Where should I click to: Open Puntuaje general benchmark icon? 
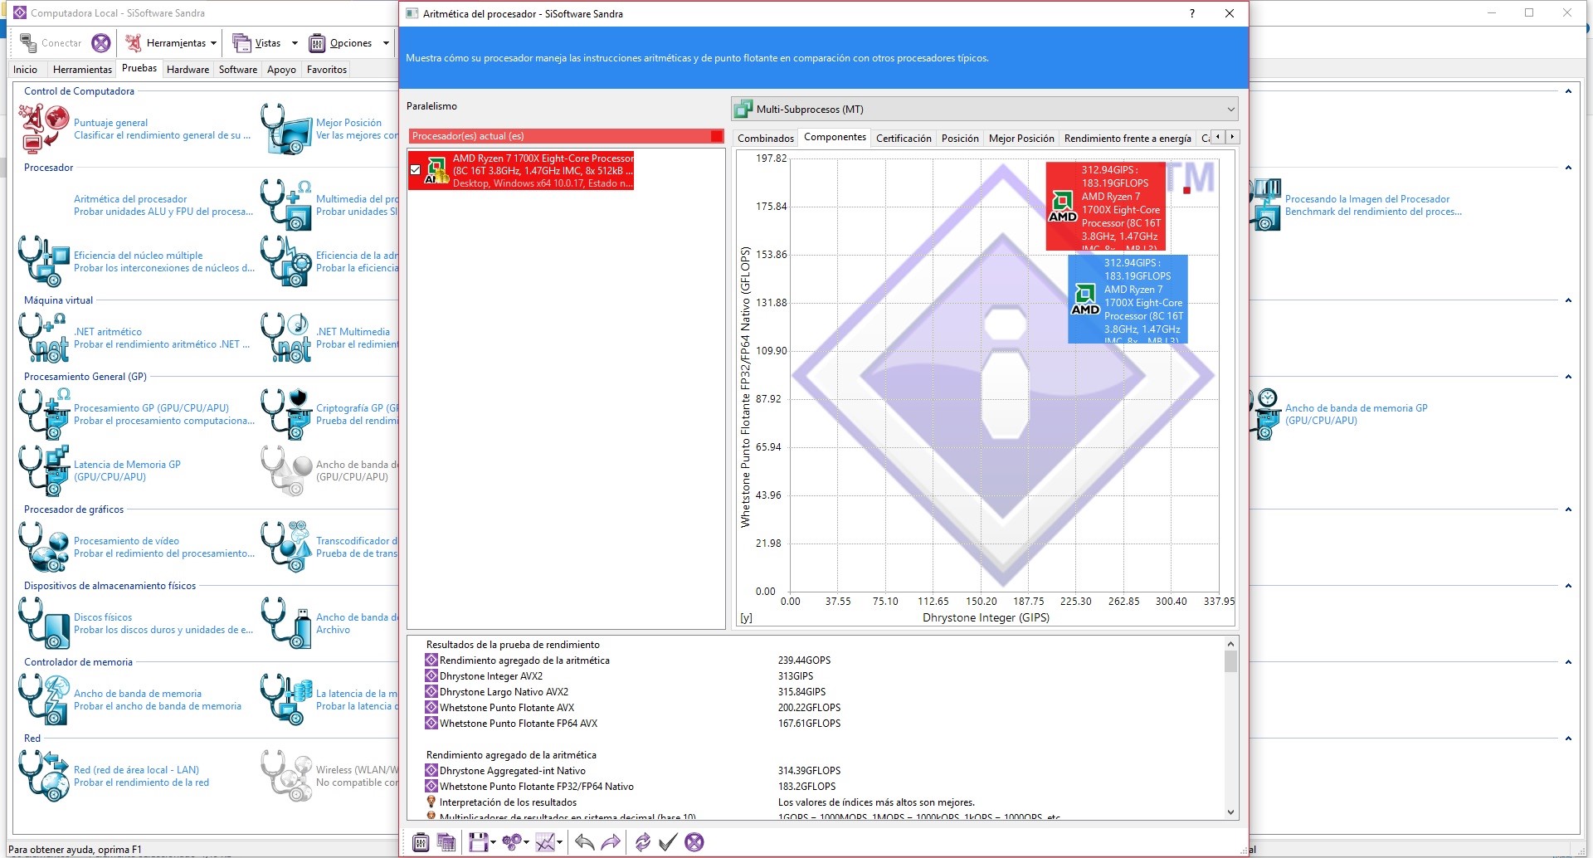pyautogui.click(x=44, y=129)
